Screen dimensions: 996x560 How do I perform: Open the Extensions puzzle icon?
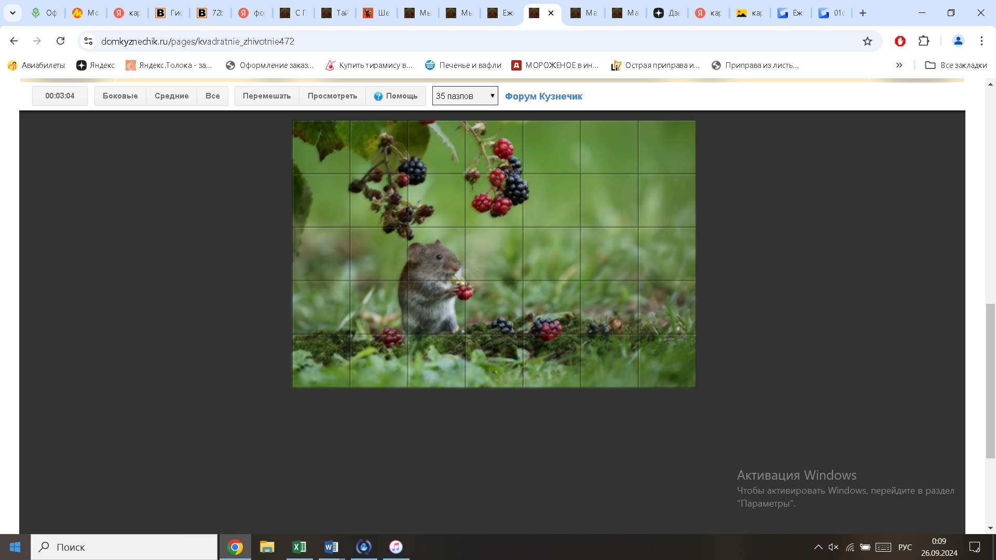pyautogui.click(x=924, y=41)
